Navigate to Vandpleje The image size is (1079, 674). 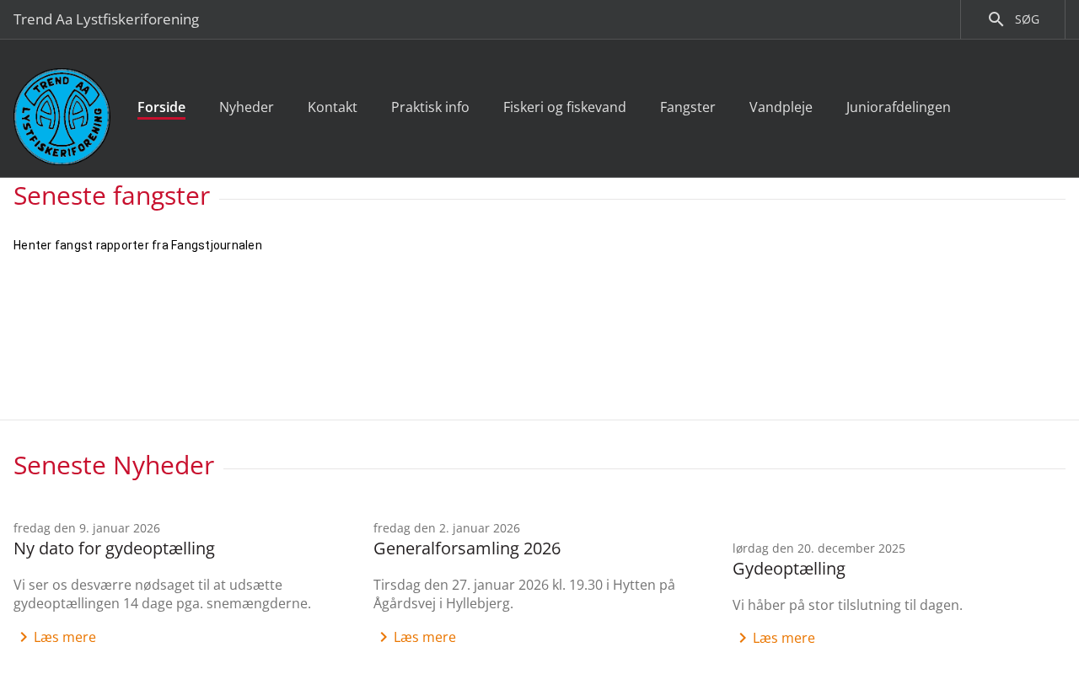(x=781, y=107)
